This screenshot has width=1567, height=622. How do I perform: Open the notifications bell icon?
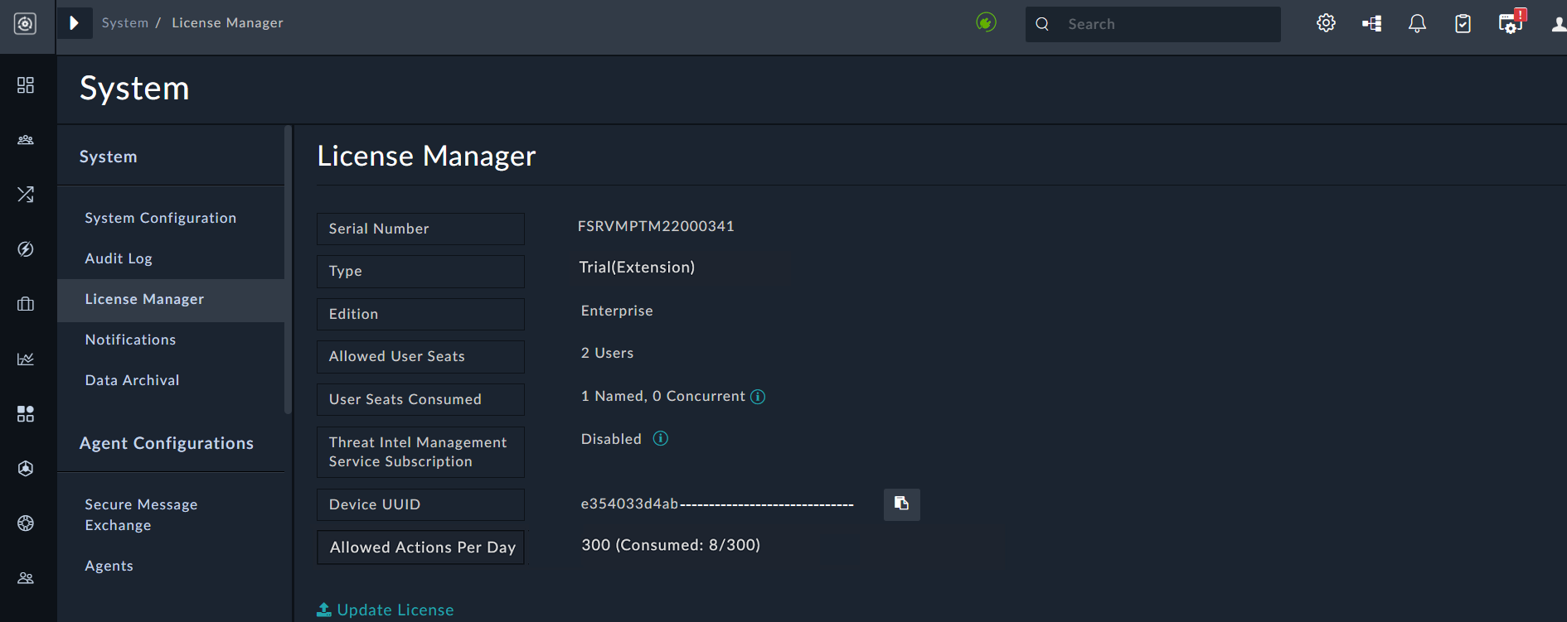click(1417, 23)
